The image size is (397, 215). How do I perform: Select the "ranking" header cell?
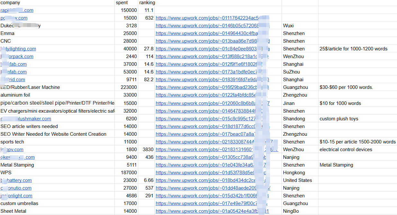tap(147, 3)
